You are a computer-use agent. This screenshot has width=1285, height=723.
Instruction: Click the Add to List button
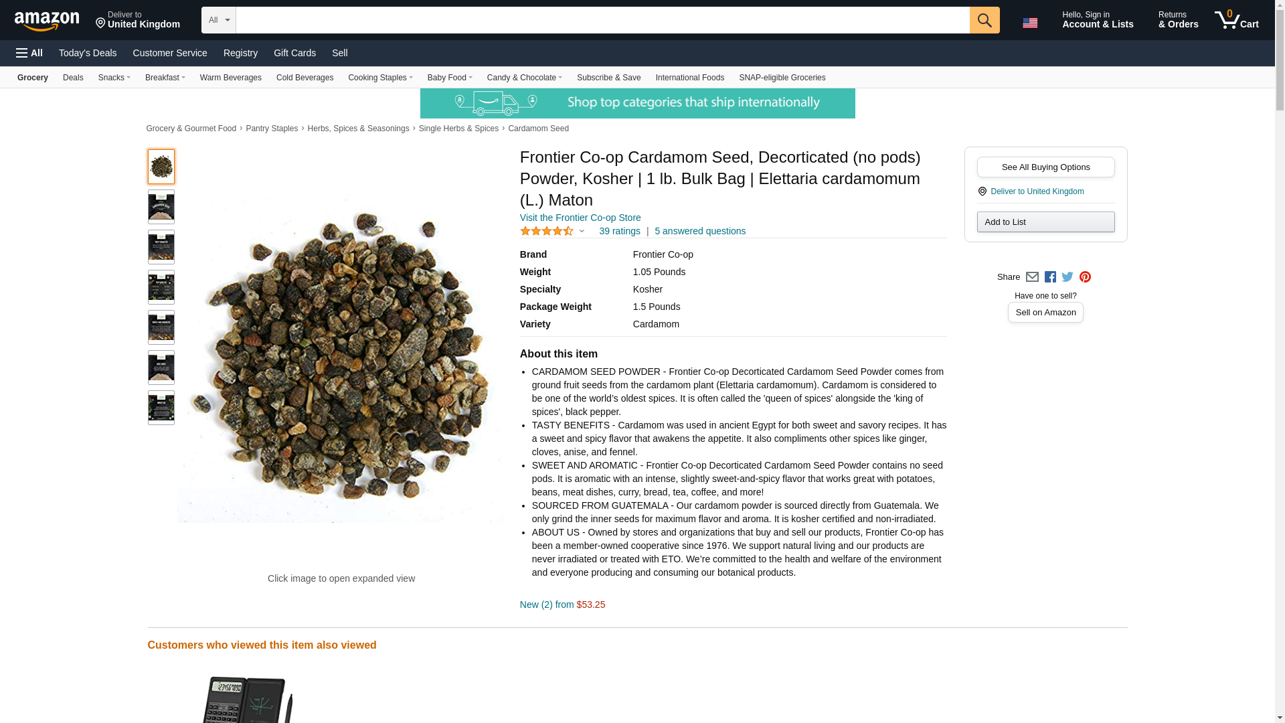[1045, 222]
